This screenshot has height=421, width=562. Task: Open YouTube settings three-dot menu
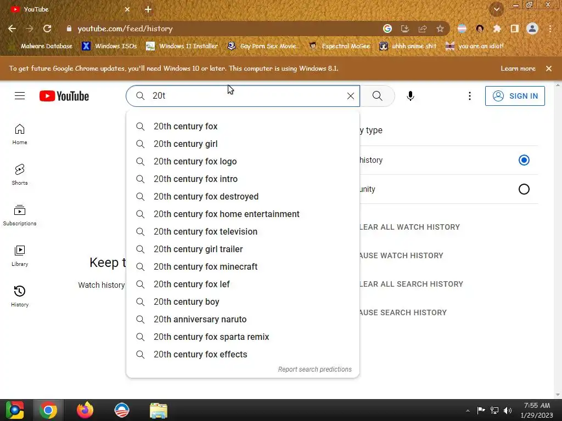pos(470,96)
